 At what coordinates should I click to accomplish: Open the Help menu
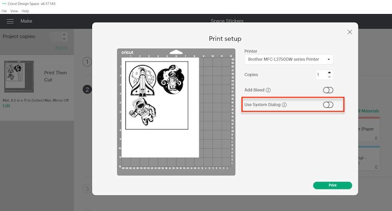[x=25, y=11]
